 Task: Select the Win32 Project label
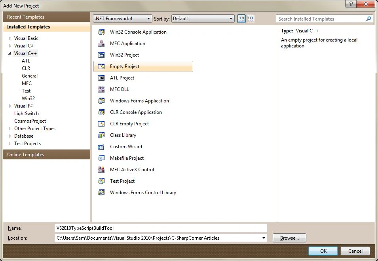[124, 55]
